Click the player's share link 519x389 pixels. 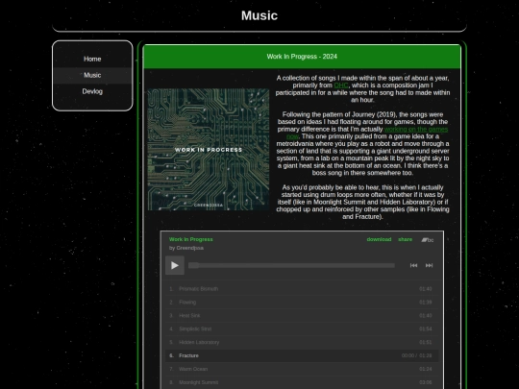[406, 239]
